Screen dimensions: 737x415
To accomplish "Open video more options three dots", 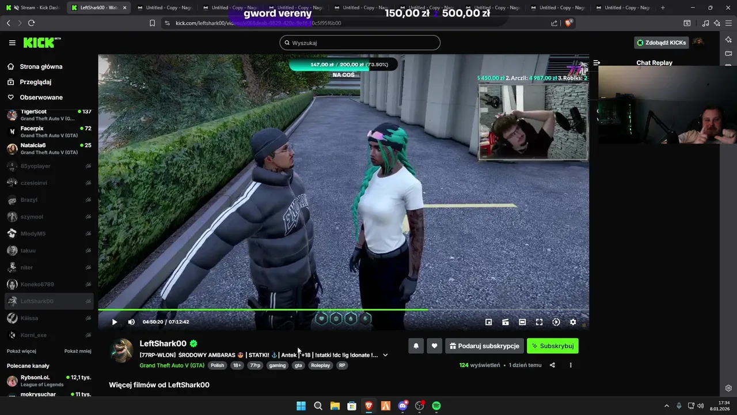I will coord(571,365).
